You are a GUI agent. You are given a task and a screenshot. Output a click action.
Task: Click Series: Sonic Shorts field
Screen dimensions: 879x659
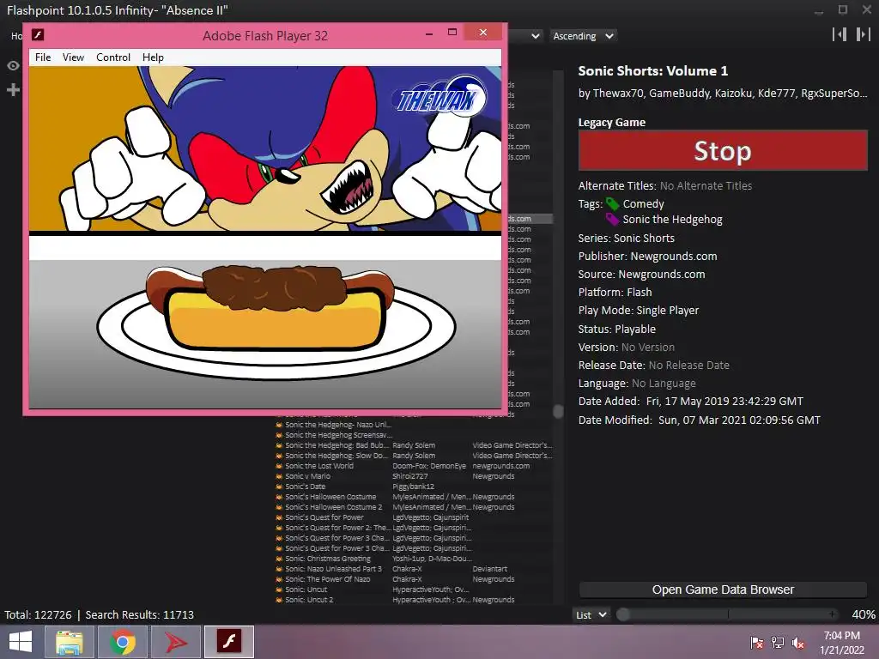[626, 239]
